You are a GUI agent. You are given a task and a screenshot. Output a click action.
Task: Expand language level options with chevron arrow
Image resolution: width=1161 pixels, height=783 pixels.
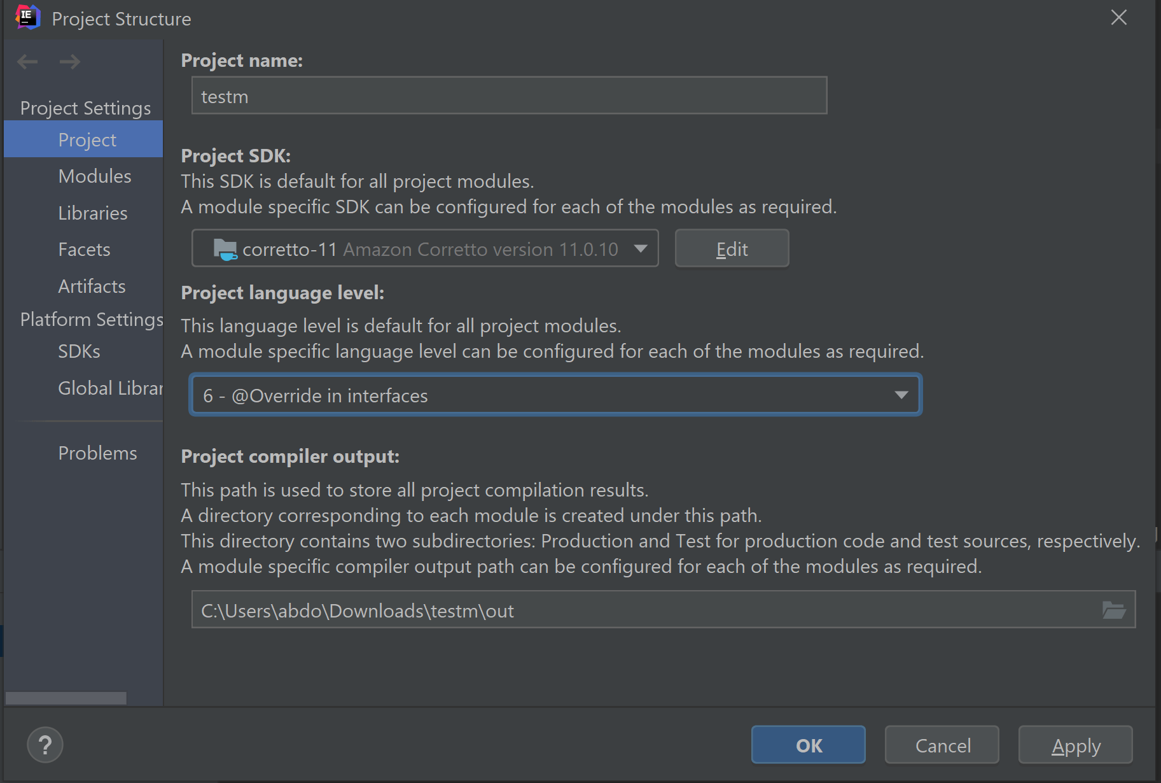click(901, 395)
